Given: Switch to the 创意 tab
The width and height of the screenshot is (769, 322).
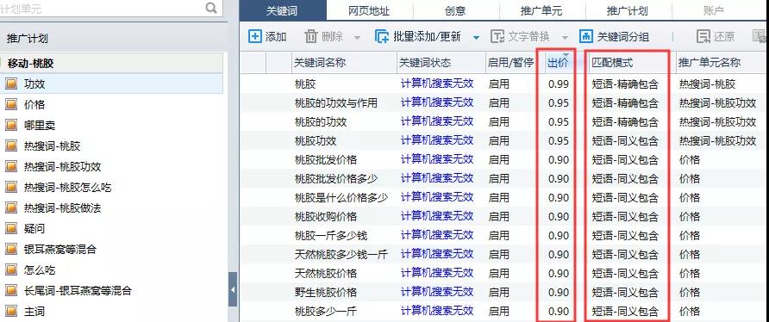Looking at the screenshot, I should click(455, 10).
